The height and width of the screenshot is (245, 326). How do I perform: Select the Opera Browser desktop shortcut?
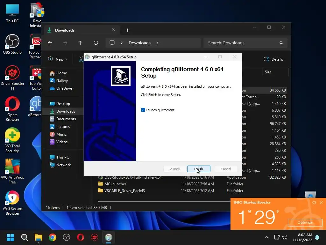pyautogui.click(x=12, y=109)
